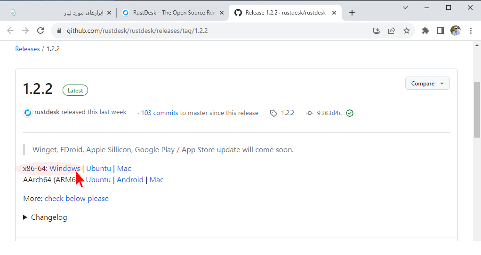Click the scrollbar up arrow

tap(477, 45)
